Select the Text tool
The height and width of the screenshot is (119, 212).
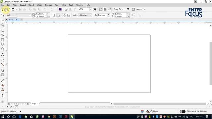(3, 55)
